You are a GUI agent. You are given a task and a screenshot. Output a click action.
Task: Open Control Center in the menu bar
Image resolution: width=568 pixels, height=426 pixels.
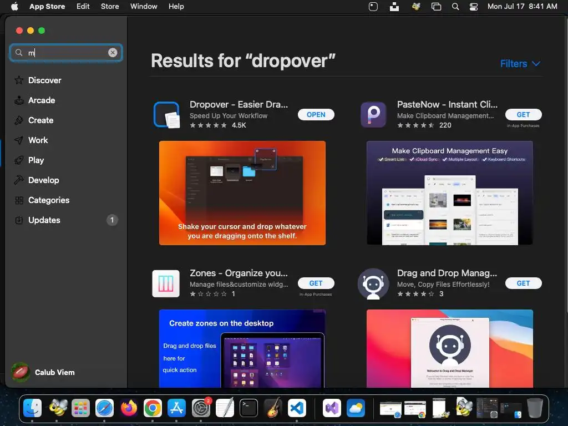(x=474, y=7)
